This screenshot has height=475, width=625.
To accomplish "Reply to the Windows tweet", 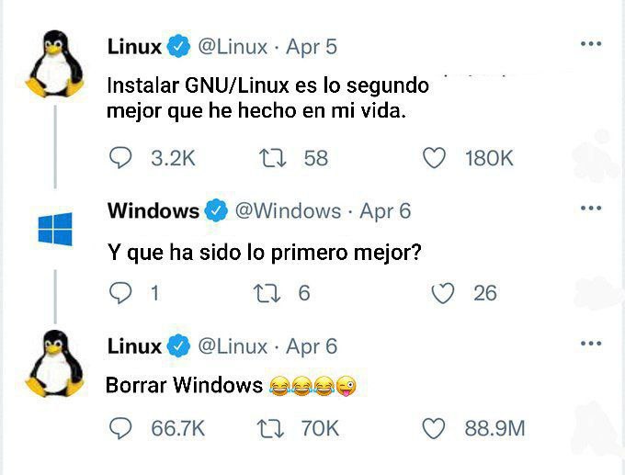I will [x=120, y=293].
